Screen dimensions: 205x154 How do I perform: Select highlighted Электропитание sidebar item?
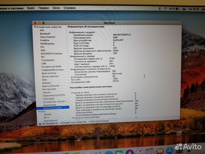pos(53,108)
